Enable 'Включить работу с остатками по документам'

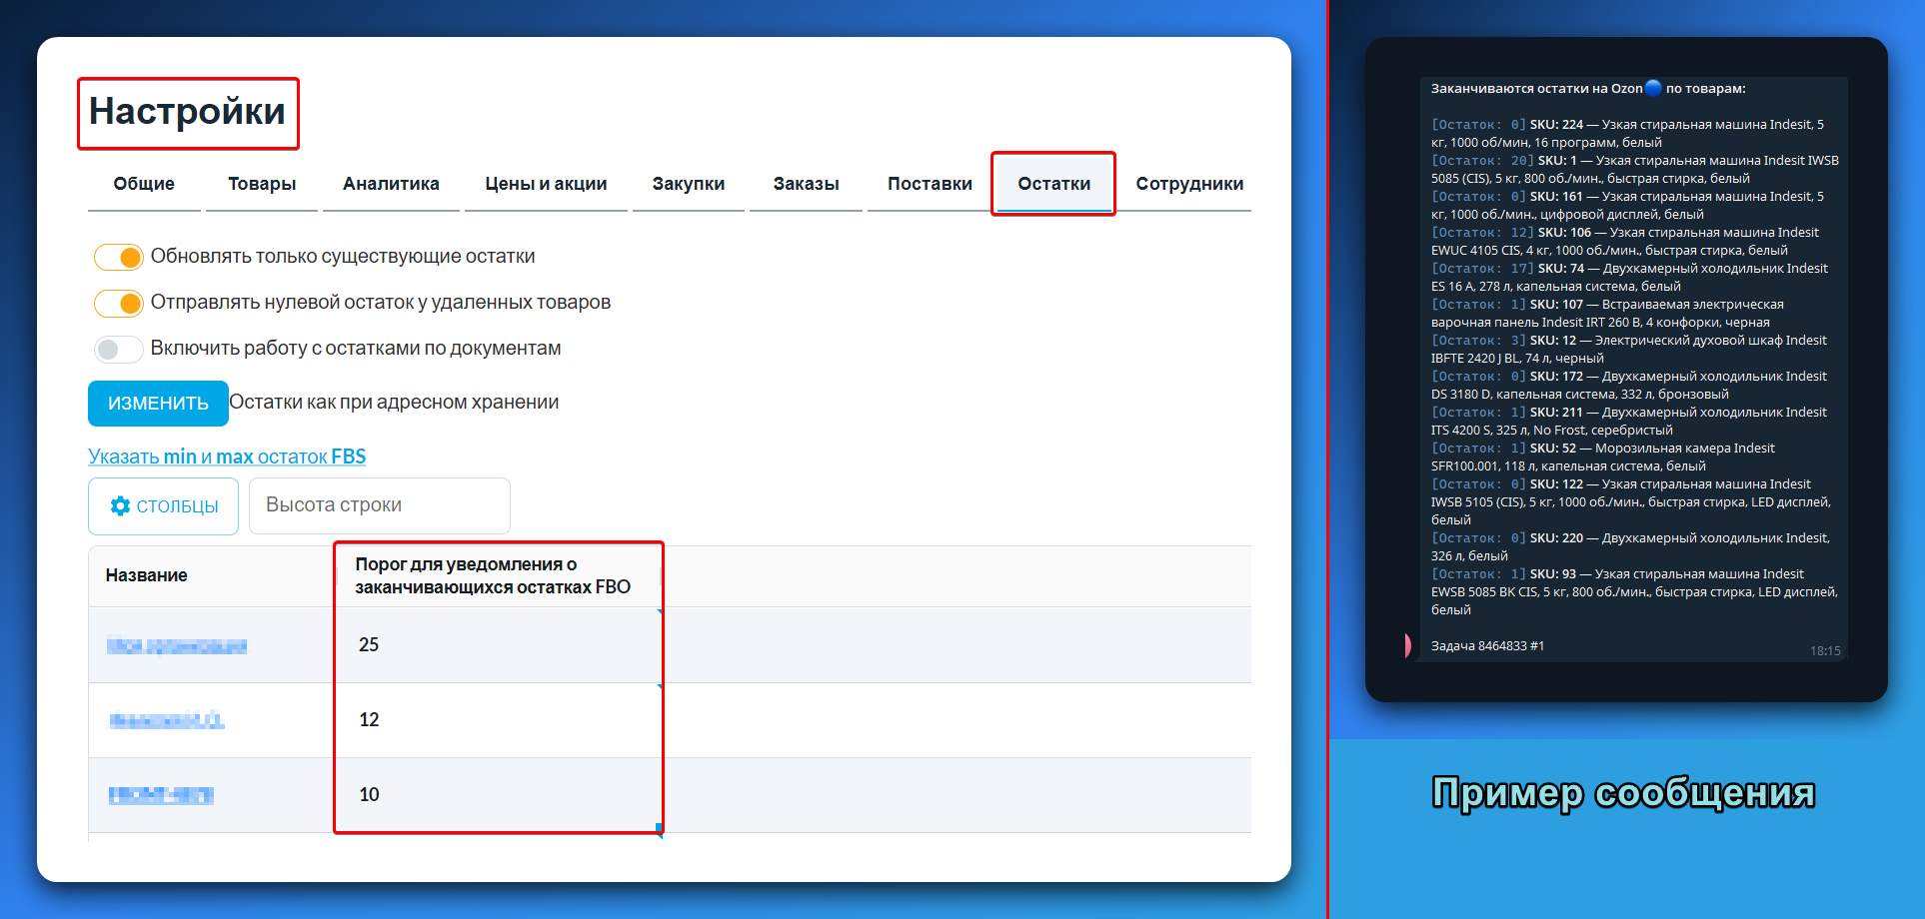click(118, 349)
